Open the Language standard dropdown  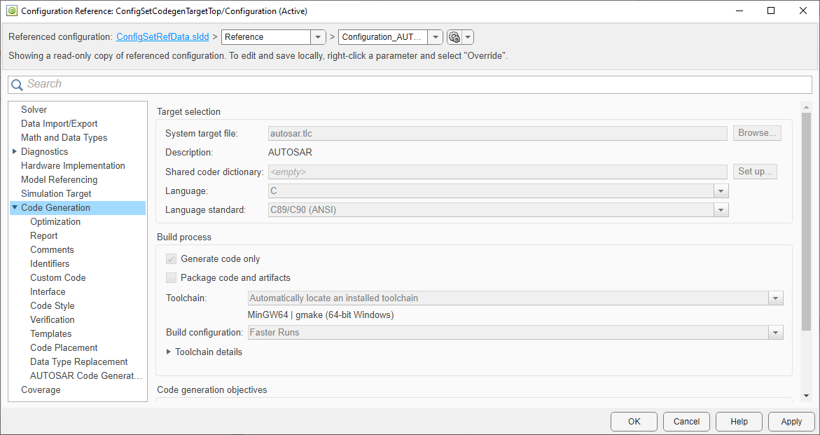click(721, 209)
